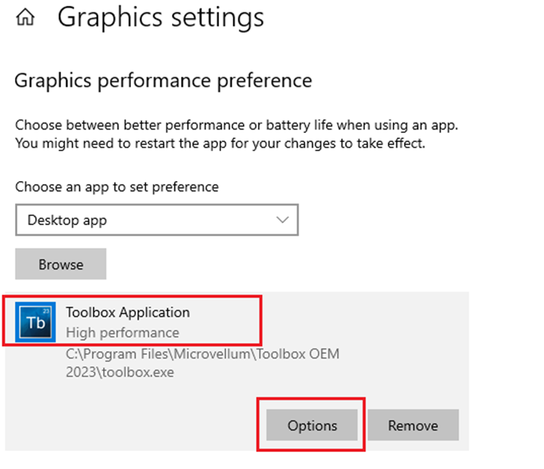This screenshot has width=544, height=469.
Task: Click the Graphics settings page title
Action: [x=161, y=18]
